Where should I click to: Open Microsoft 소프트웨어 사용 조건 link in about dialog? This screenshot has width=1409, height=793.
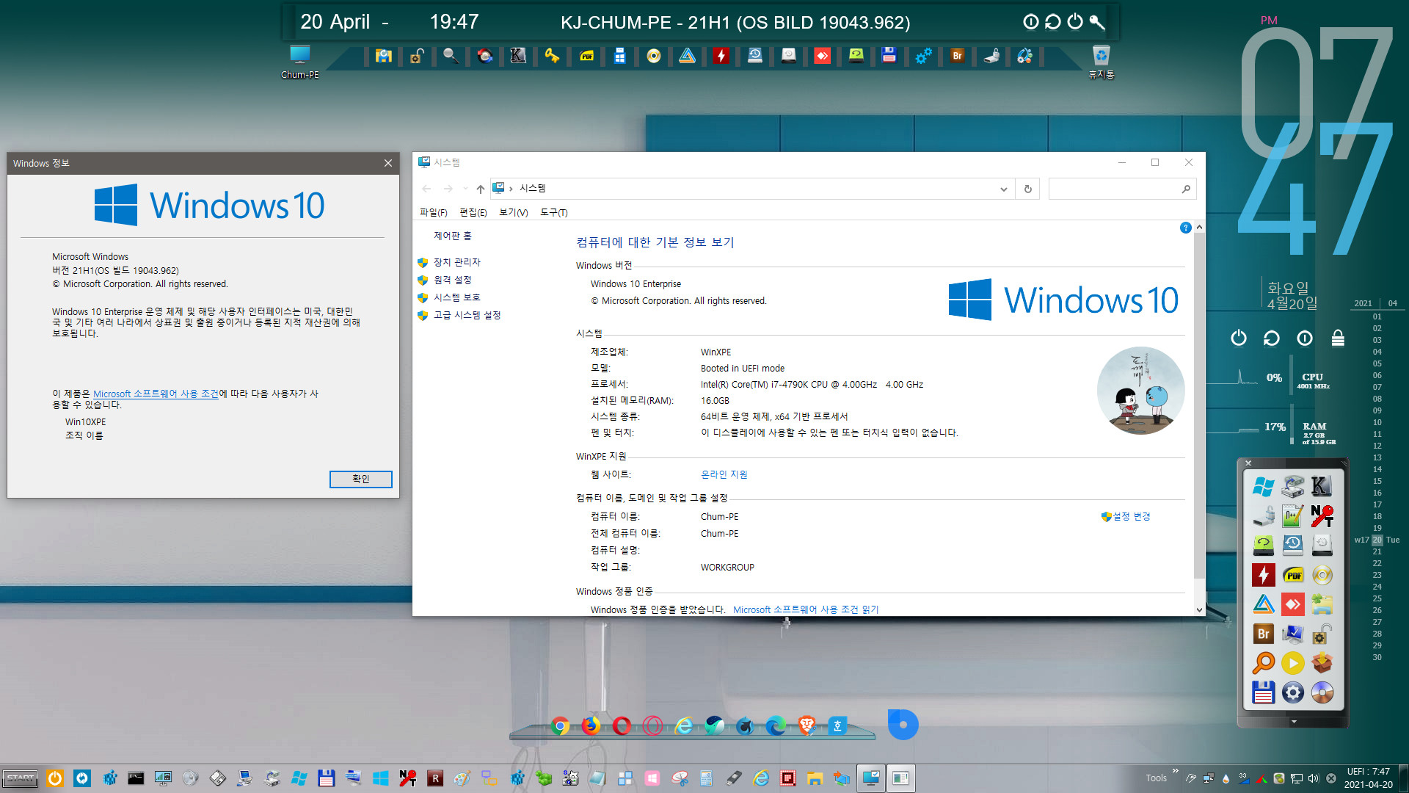click(156, 394)
